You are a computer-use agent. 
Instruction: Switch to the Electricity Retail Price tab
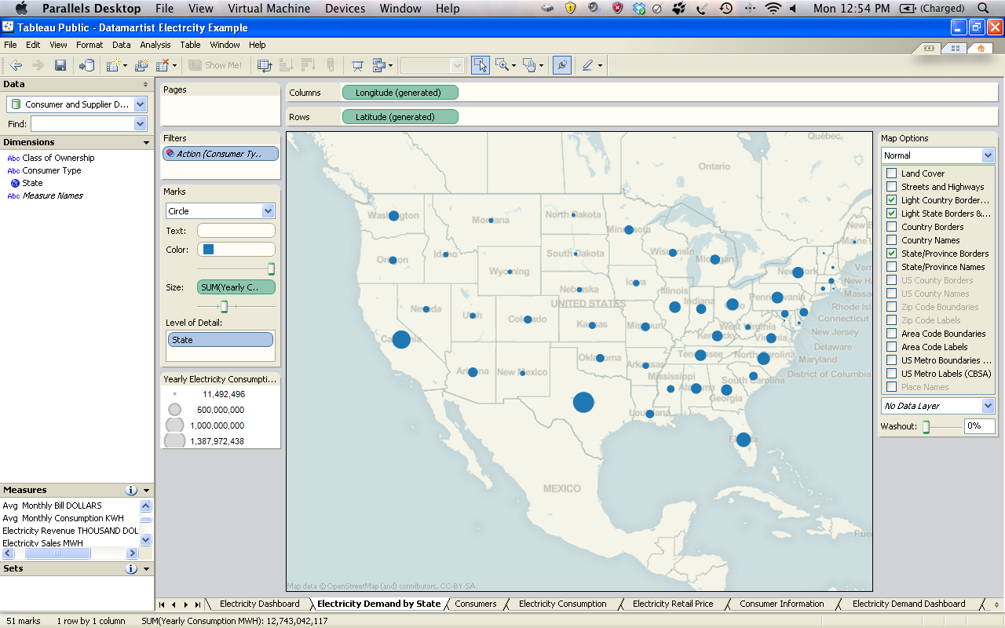[x=673, y=604]
